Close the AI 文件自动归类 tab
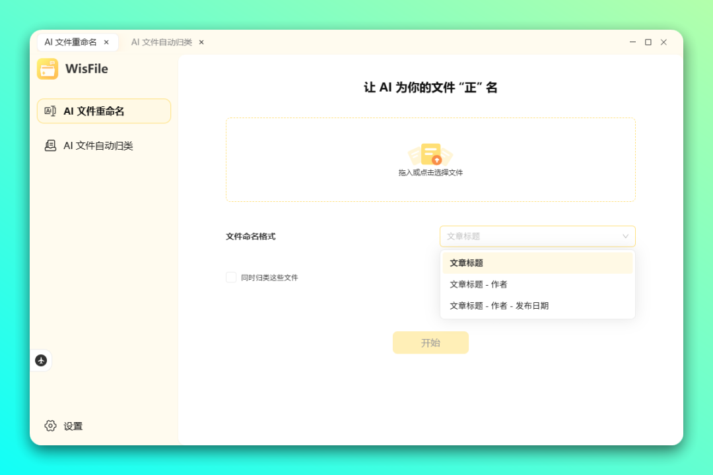Screen dimensions: 713x475 click(201, 42)
